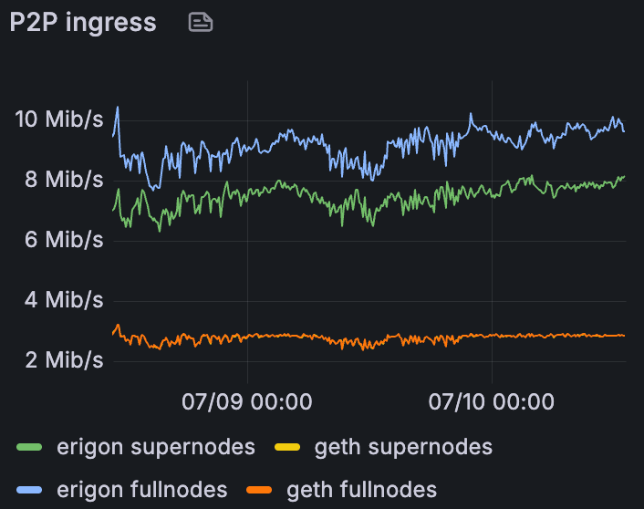
Task: Change orange color swatch of geth fullnodes
Action: tap(260, 491)
